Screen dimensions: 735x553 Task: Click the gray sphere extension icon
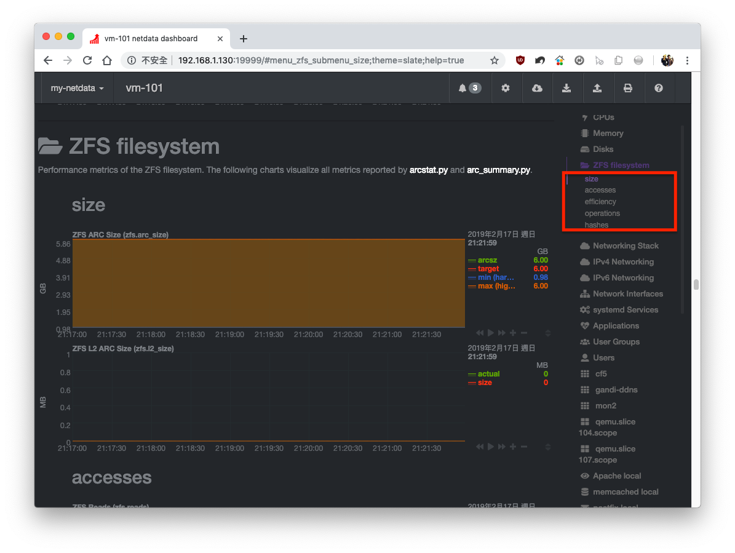click(638, 60)
